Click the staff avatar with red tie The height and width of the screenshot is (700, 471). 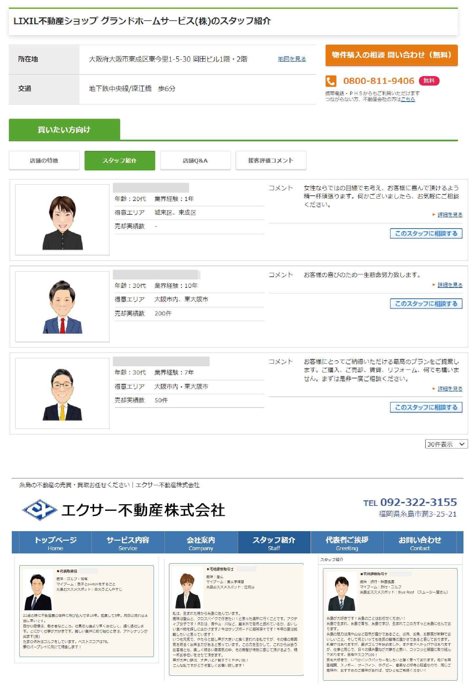coord(63,307)
